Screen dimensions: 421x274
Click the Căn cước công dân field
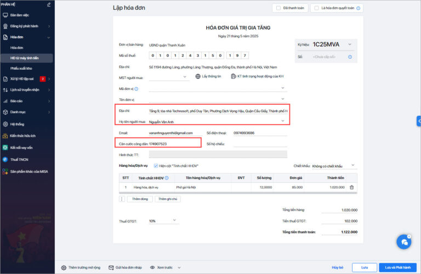point(174,144)
